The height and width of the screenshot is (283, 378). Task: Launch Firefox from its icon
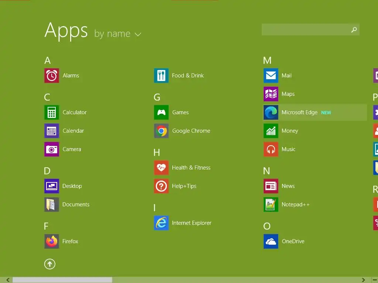pos(52,241)
